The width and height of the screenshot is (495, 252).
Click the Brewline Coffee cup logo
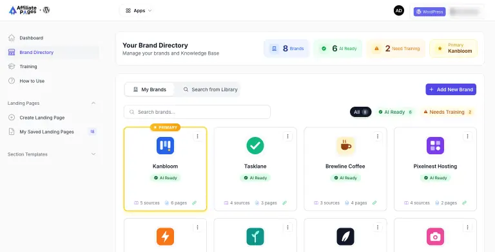pos(345,145)
